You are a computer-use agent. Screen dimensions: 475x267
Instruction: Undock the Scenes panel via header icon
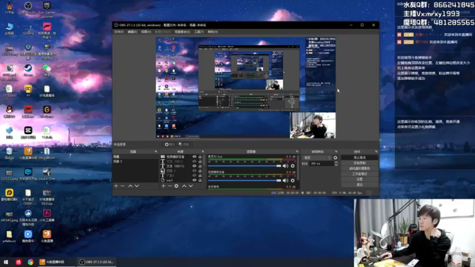pyautogui.click(x=156, y=151)
